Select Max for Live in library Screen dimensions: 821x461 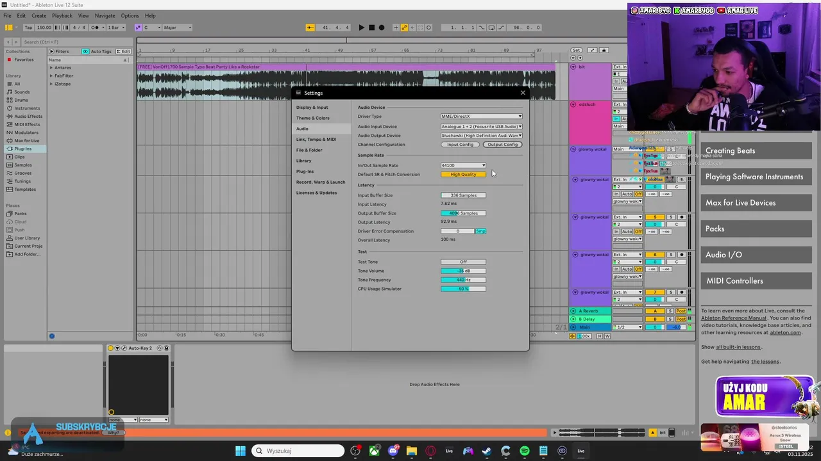coord(26,141)
